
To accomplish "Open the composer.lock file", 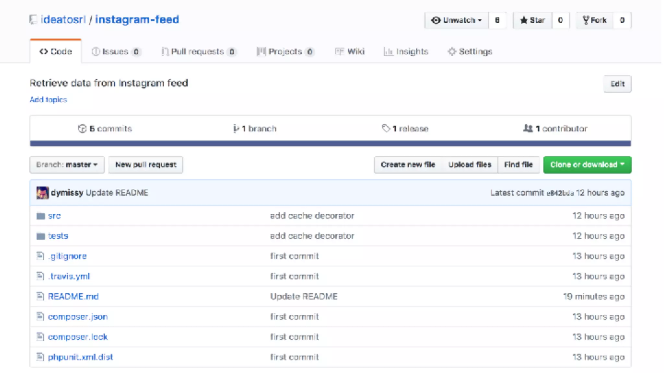I will click(77, 337).
